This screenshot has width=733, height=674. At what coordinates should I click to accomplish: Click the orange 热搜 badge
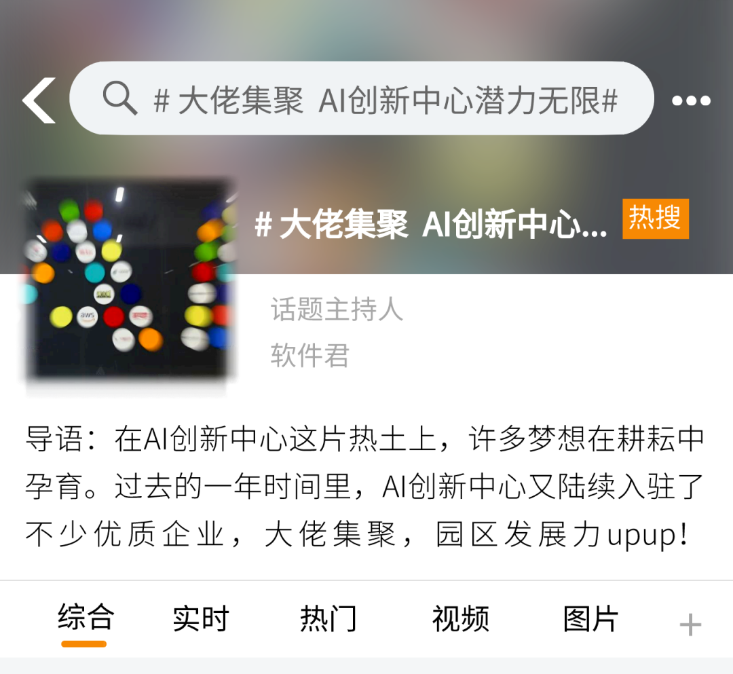656,219
